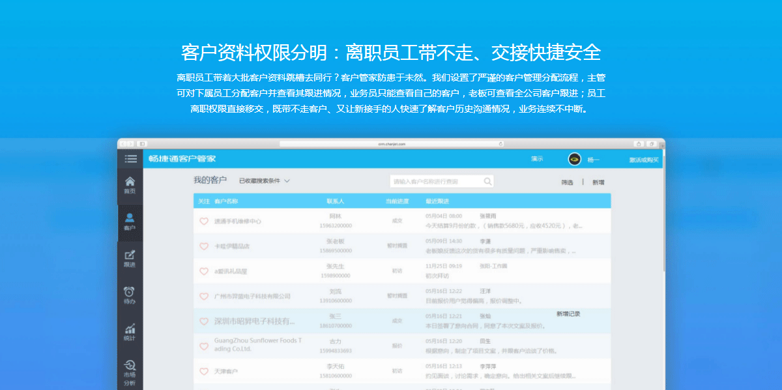The width and height of the screenshot is (782, 390).
Task: Toggle favorite heart for 卡哇伊精品店
Action: (204, 246)
